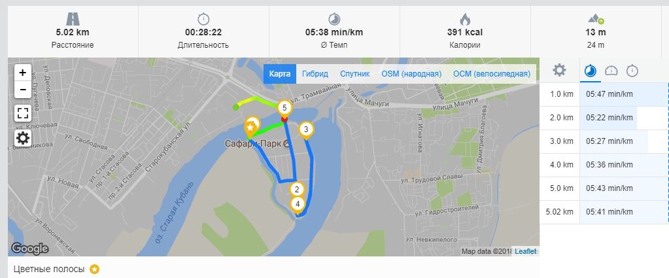Click kilometer marker 3 on route

[x=306, y=130]
